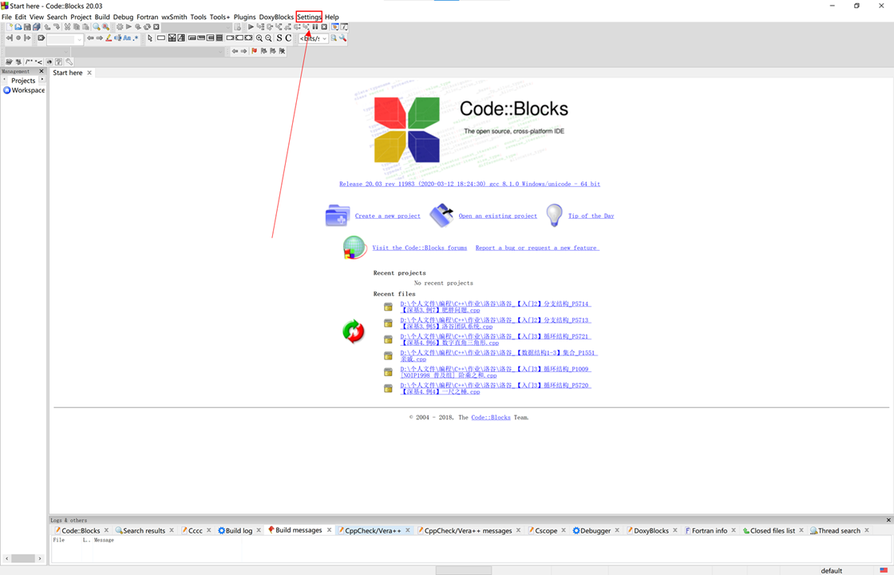Click the Build and run icon

(x=138, y=27)
